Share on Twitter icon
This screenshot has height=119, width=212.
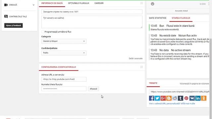(157, 98)
